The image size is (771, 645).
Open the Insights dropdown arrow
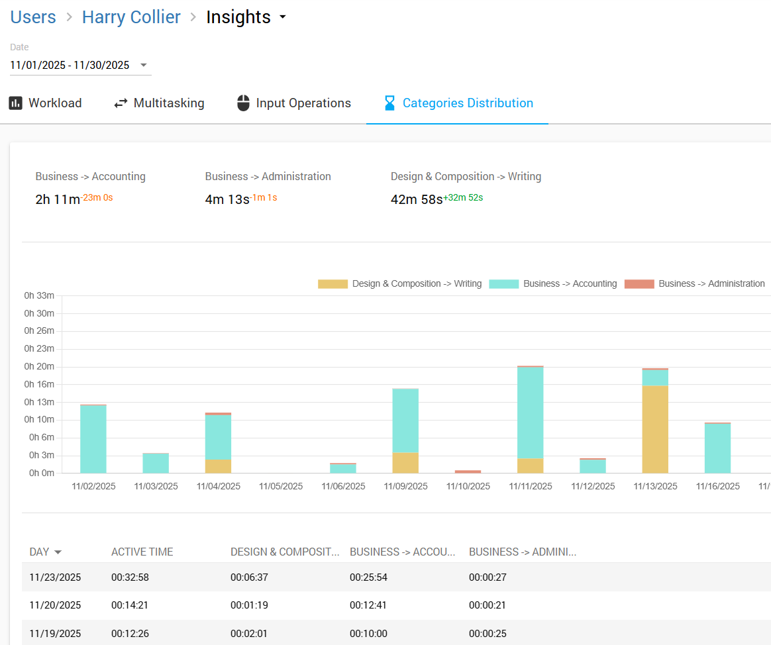283,18
